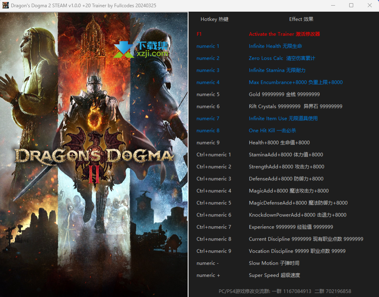This screenshot has width=379, height=297.
Task: Click Vocation Discipline 99999 option
Action: (297, 252)
